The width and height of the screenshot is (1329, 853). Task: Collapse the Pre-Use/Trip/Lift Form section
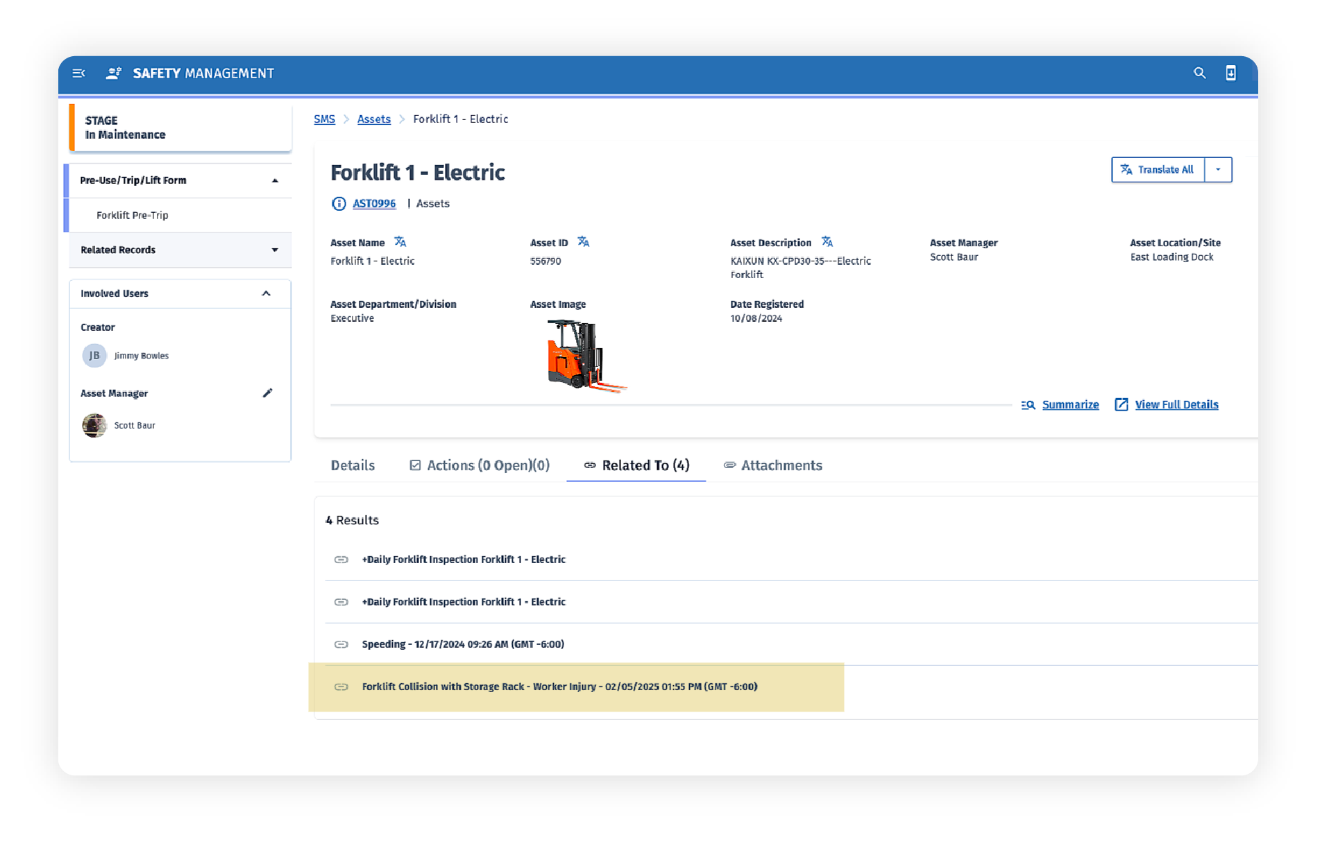click(x=275, y=181)
